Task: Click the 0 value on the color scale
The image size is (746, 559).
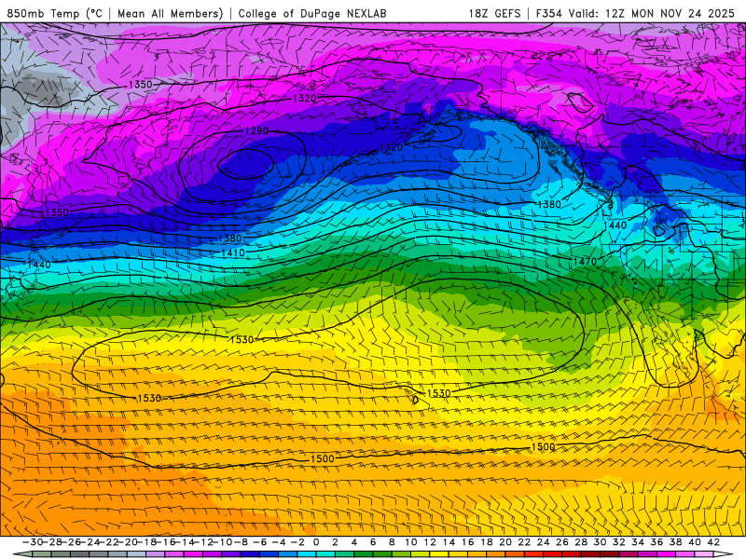Action: coord(316,542)
